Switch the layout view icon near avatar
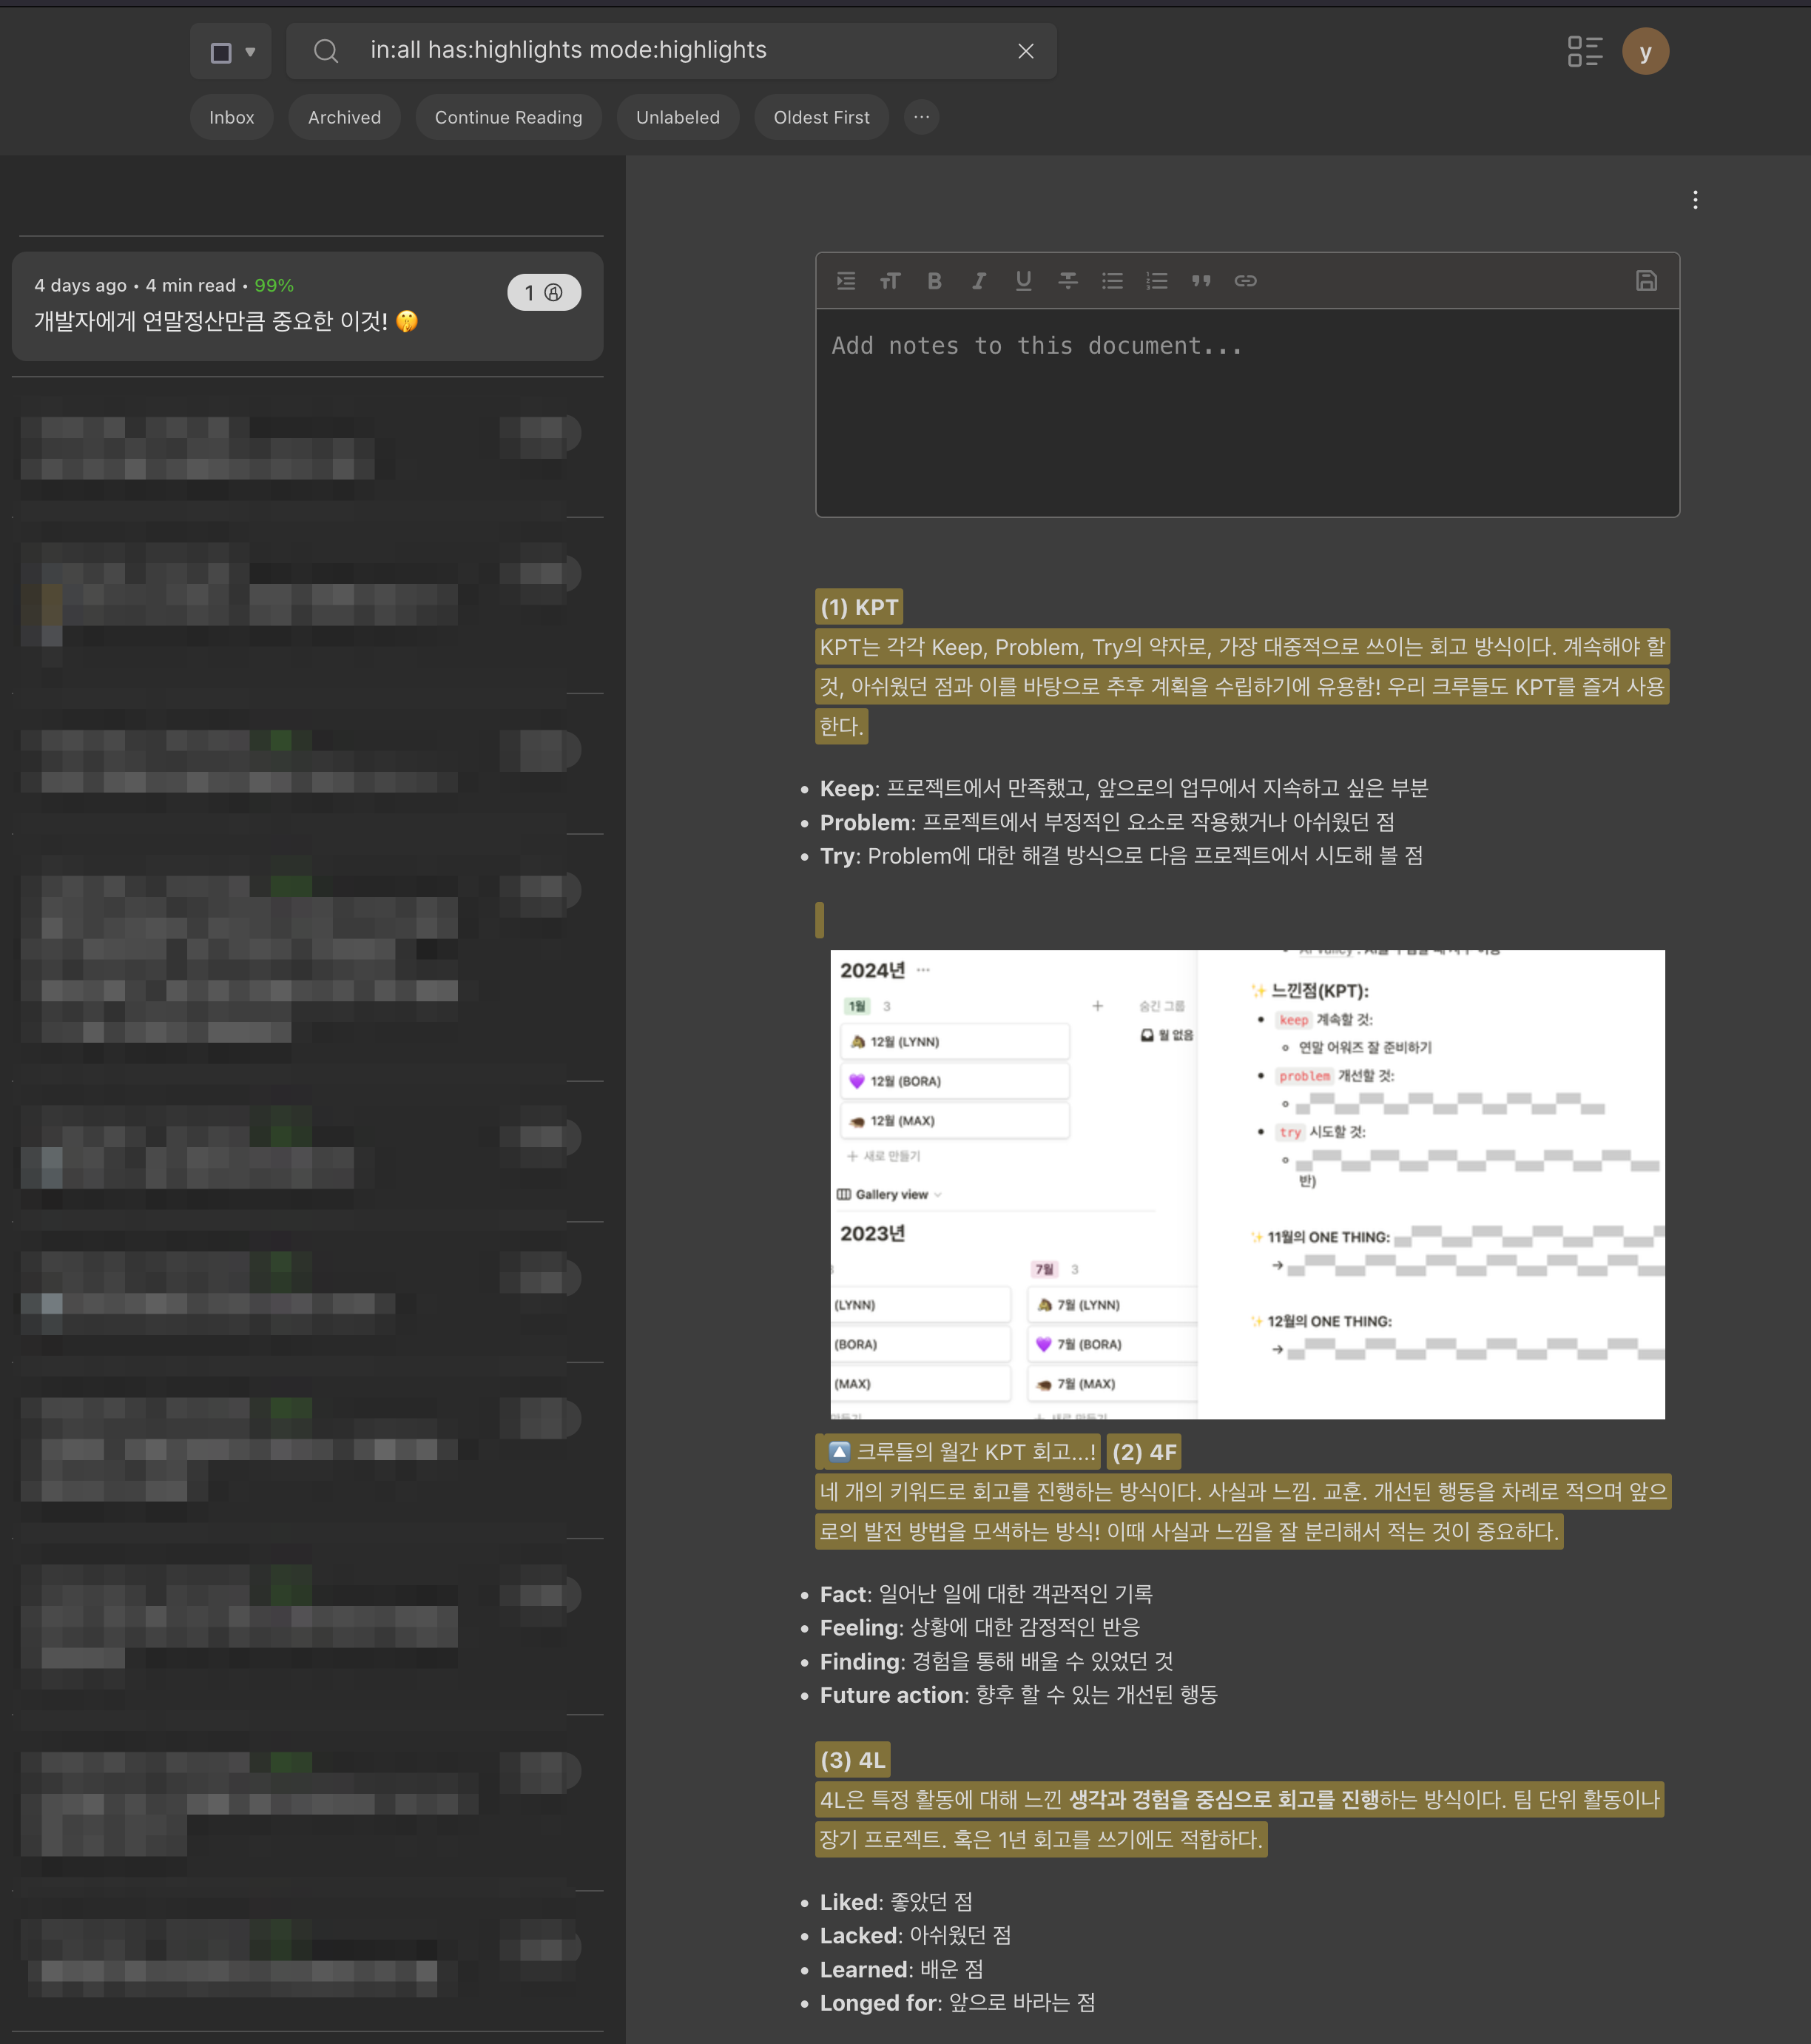 (x=1584, y=51)
